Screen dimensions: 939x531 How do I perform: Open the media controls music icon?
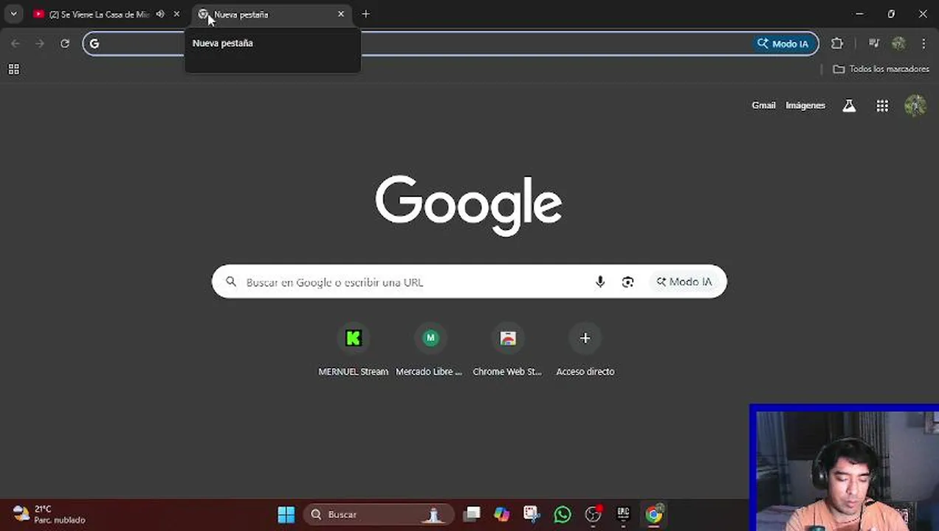coord(874,44)
